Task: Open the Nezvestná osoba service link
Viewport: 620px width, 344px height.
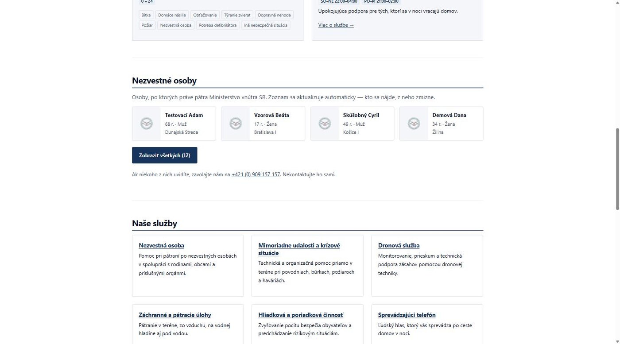Action: click(161, 245)
